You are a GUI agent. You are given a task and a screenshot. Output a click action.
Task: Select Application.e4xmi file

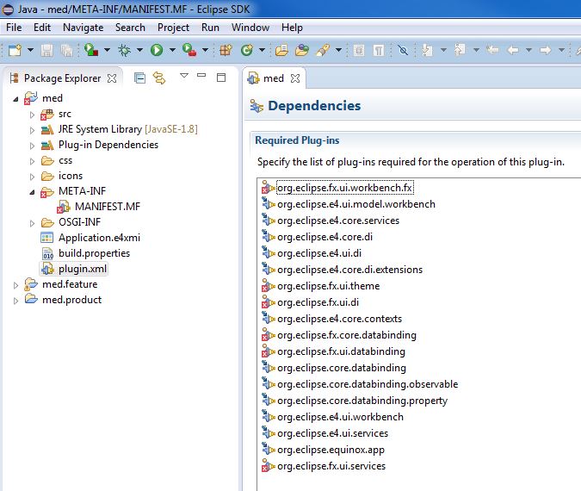pyautogui.click(x=99, y=238)
